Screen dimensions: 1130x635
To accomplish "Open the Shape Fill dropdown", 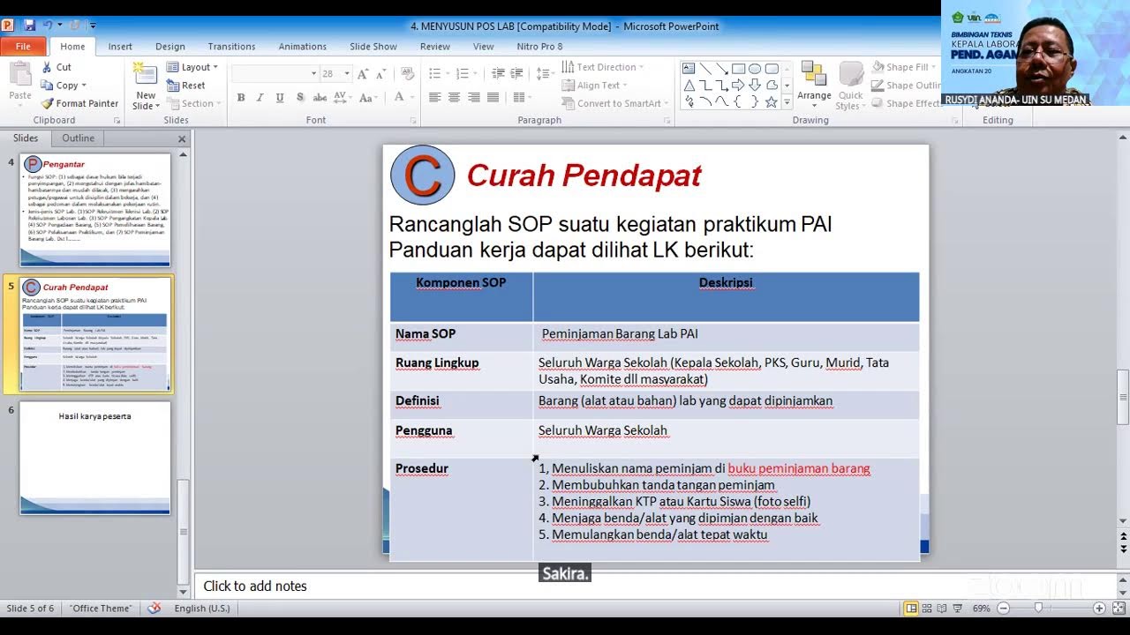I will coord(905,67).
